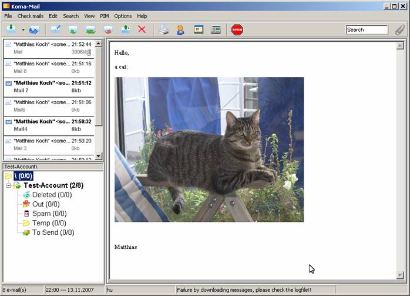Screen dimensions: 410x296
Task: Click into the Search field
Action: [367, 29]
